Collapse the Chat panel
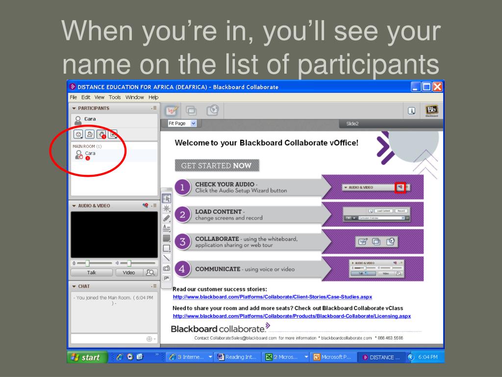Image resolution: width=502 pixels, height=377 pixels. [74, 286]
